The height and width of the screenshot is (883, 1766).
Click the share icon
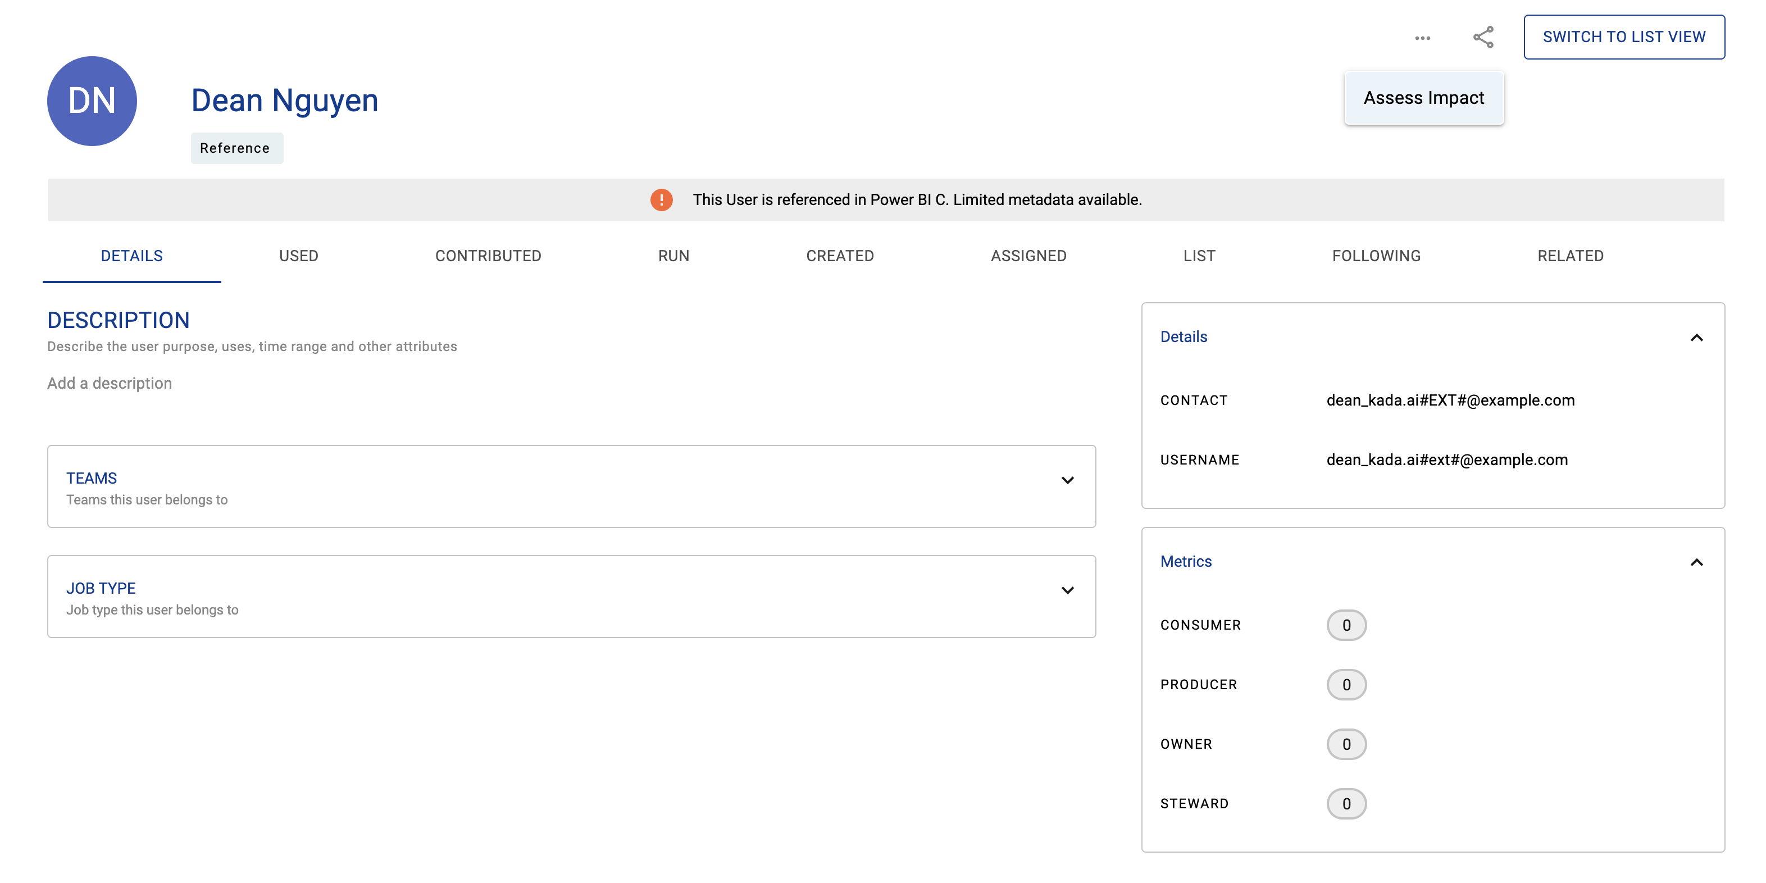(x=1483, y=37)
